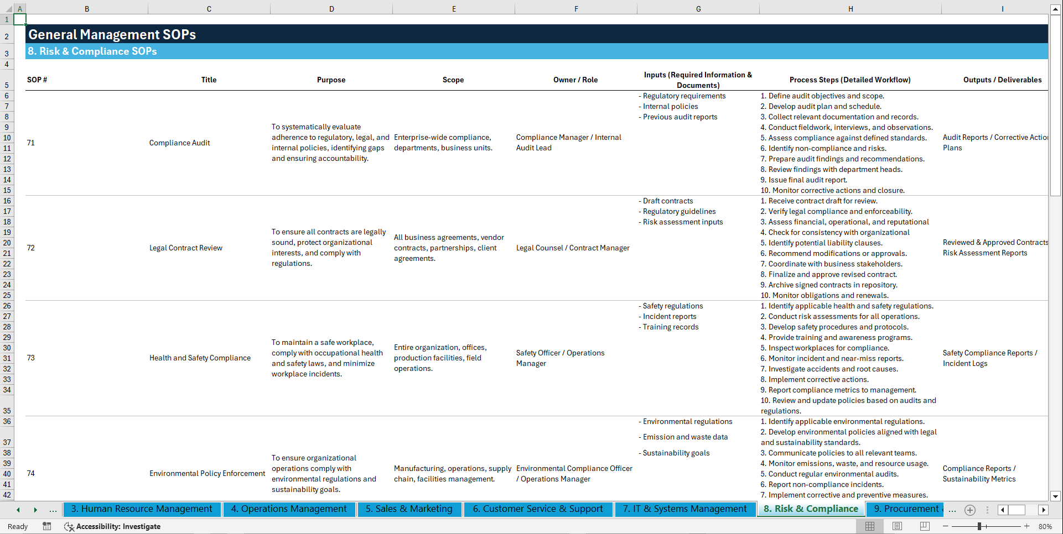Click the macro recording icon near Ready

click(x=47, y=526)
